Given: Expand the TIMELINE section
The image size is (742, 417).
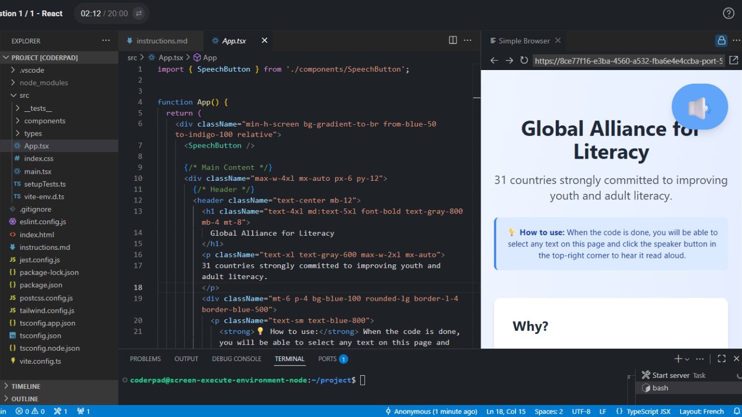Looking at the screenshot, I should [26, 386].
